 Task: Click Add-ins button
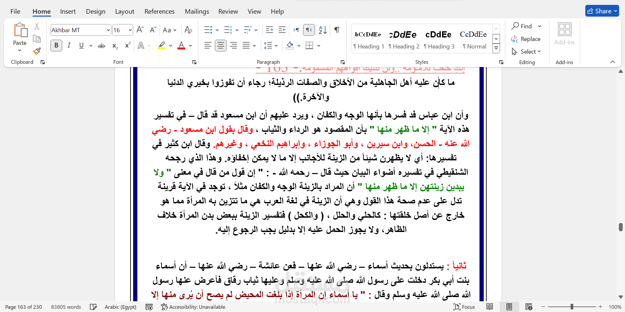[564, 34]
